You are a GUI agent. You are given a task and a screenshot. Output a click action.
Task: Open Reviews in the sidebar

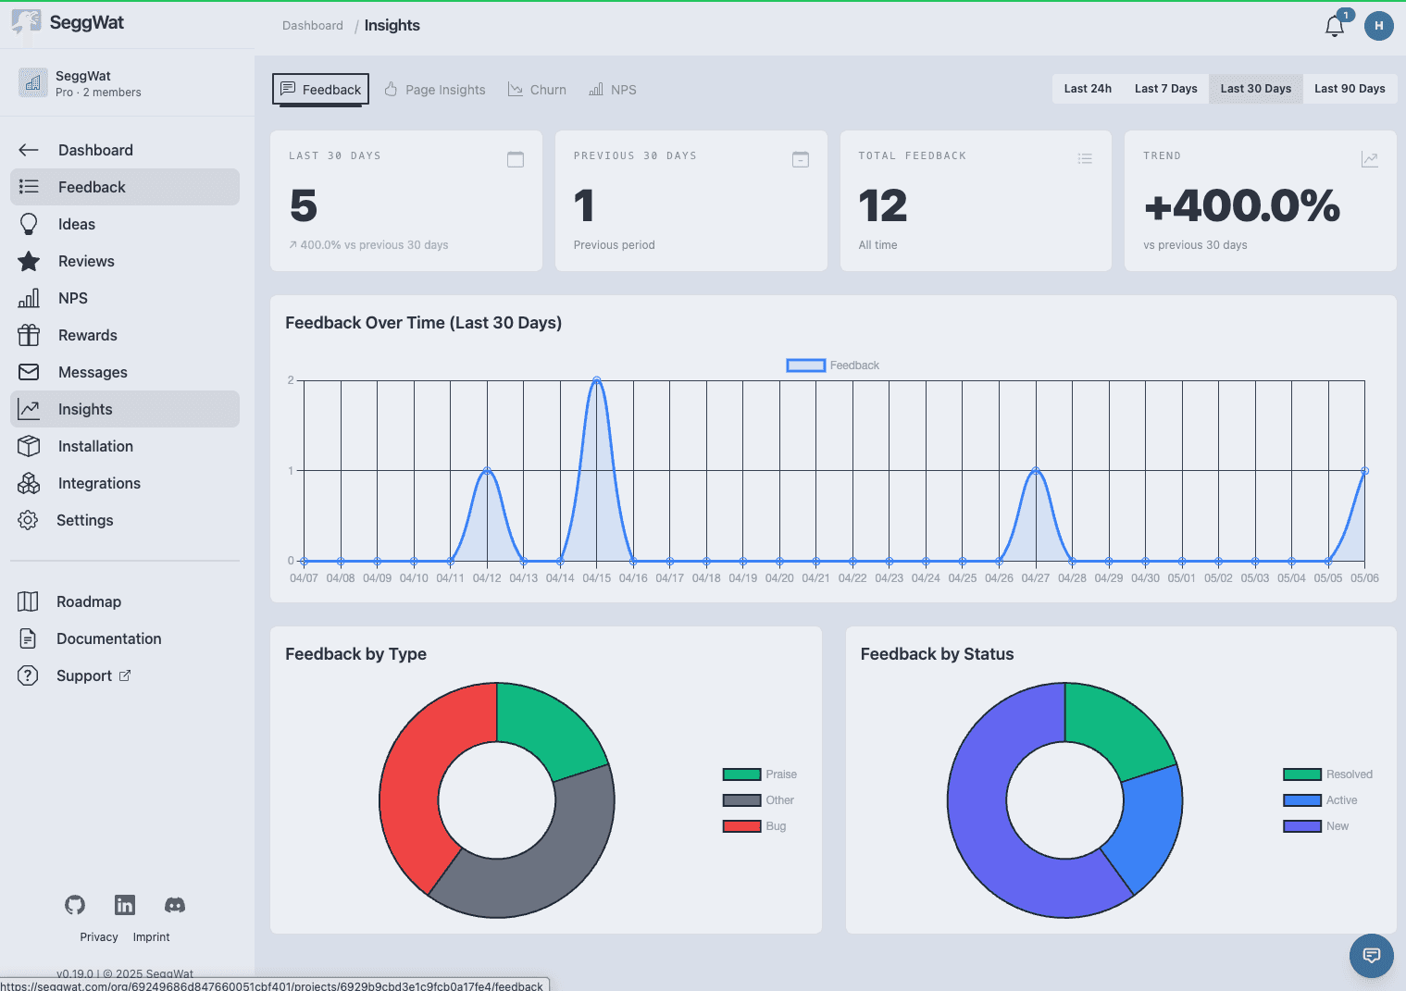125,261
